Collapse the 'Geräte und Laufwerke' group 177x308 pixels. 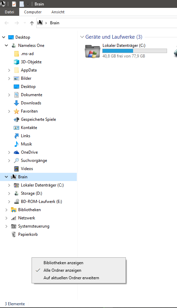[x=82, y=37]
